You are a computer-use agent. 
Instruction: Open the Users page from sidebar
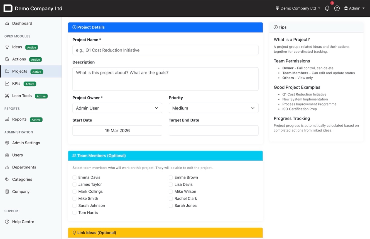click(x=17, y=155)
